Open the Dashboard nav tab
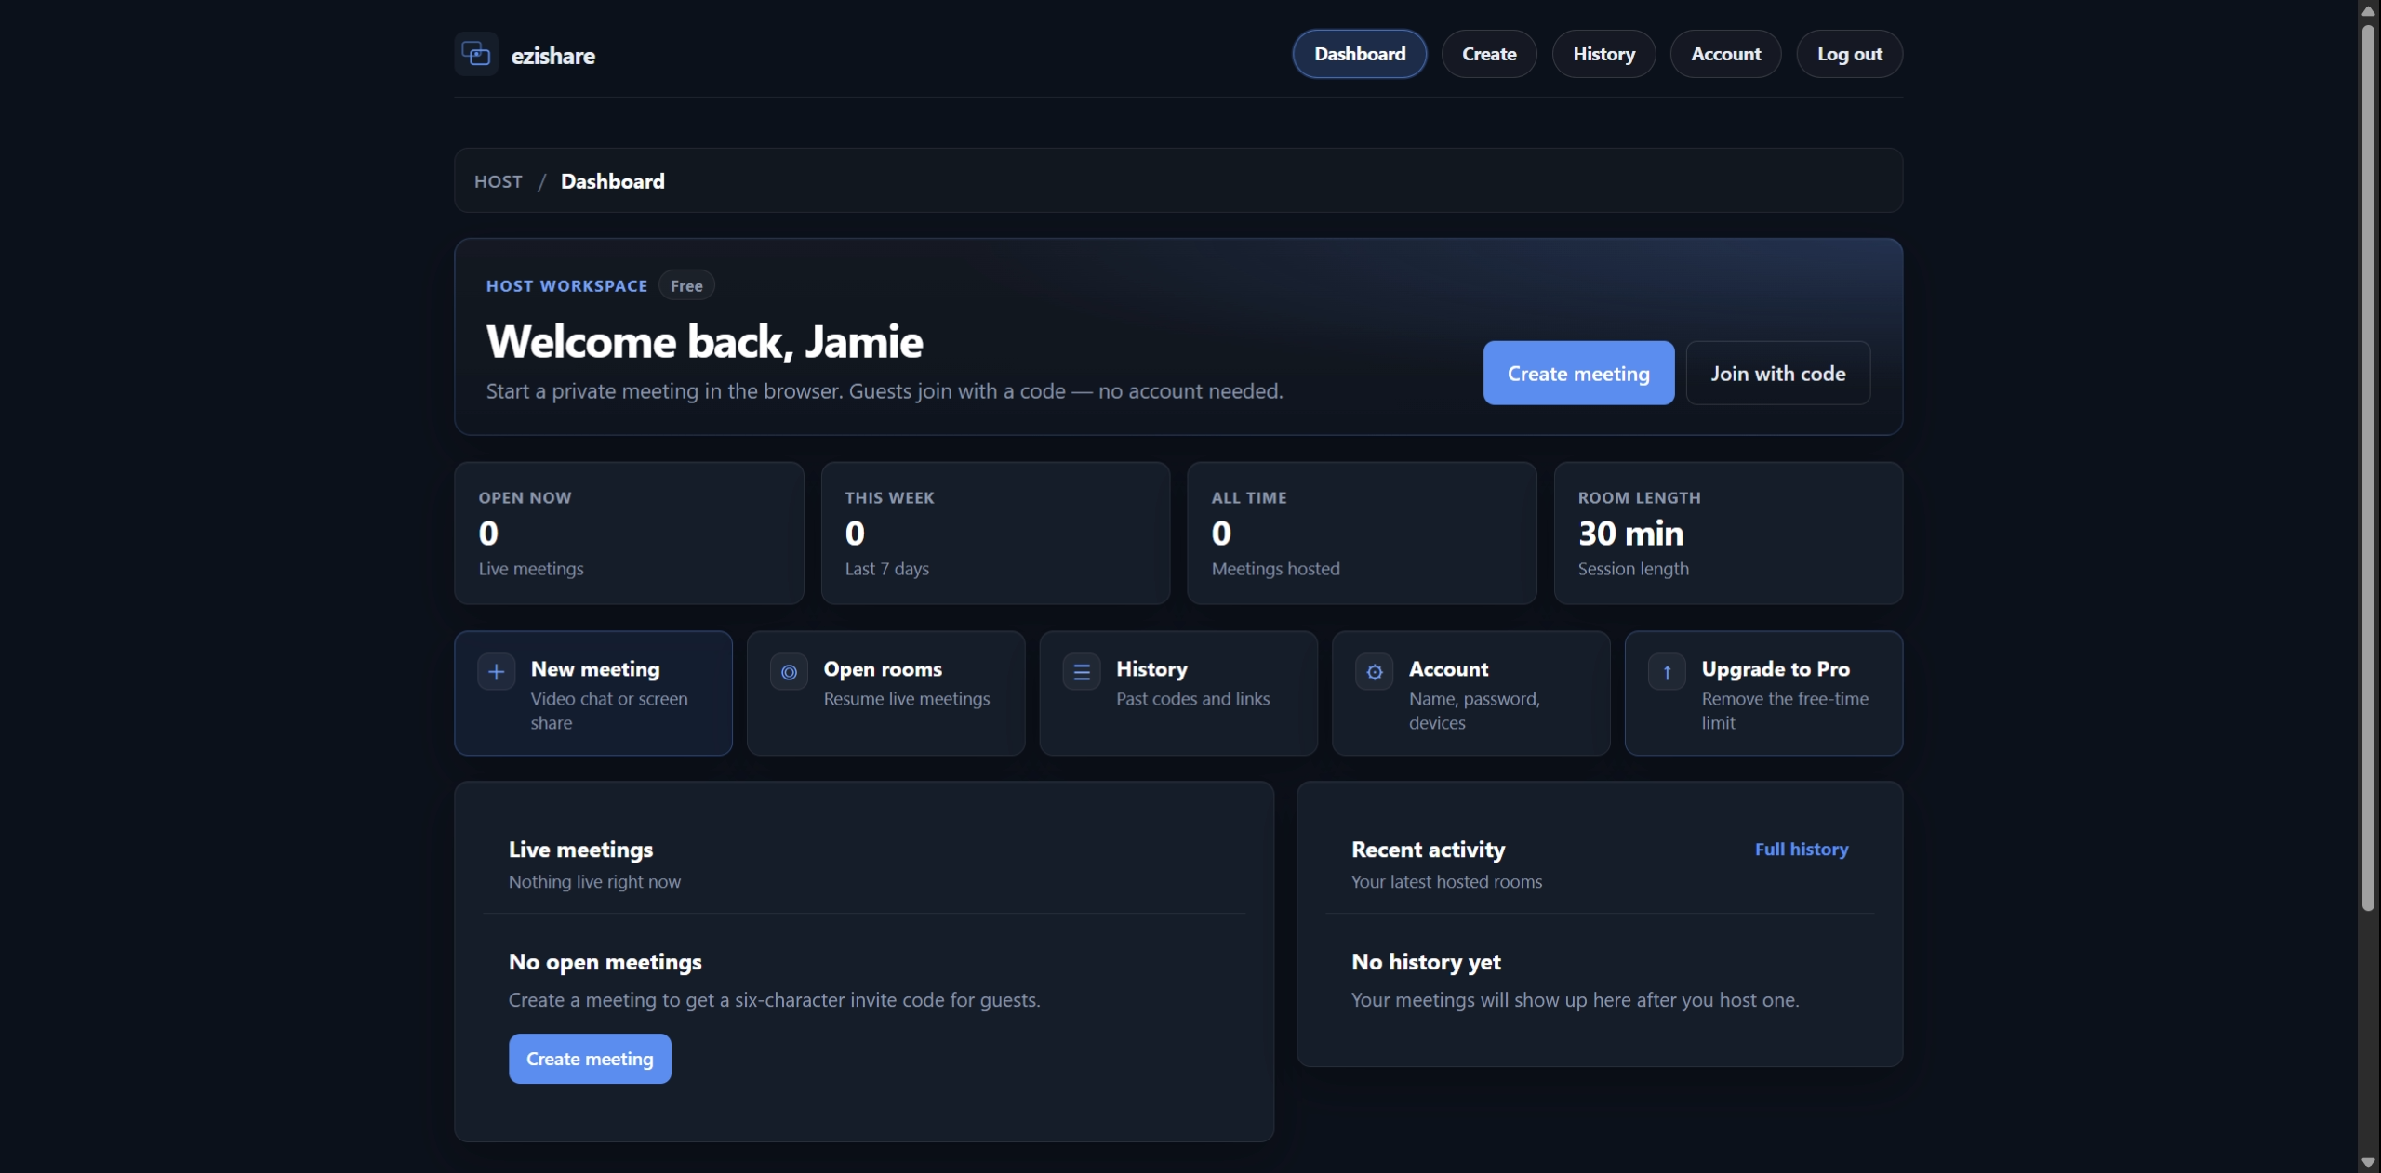 coord(1360,54)
